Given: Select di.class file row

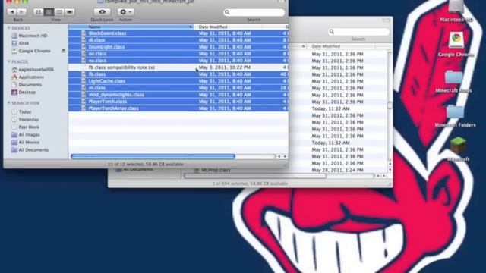Looking at the screenshot, I should (x=178, y=40).
